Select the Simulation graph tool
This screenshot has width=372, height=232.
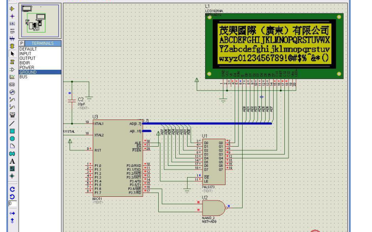pos(12,77)
